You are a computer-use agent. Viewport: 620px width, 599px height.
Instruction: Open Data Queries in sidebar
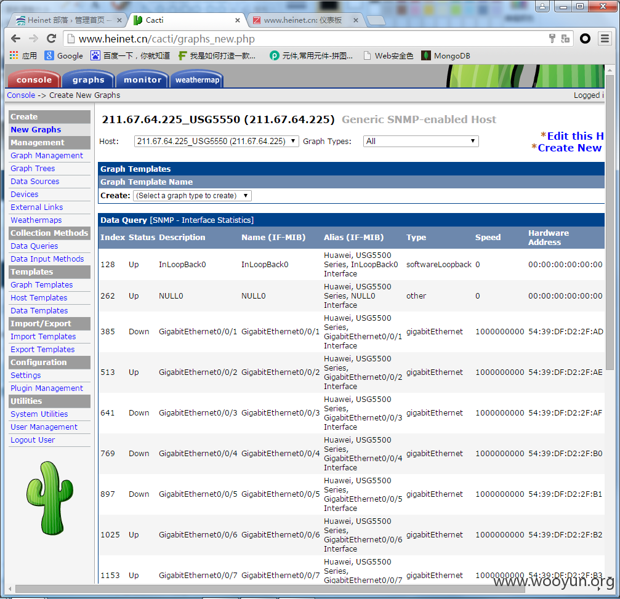pos(34,246)
